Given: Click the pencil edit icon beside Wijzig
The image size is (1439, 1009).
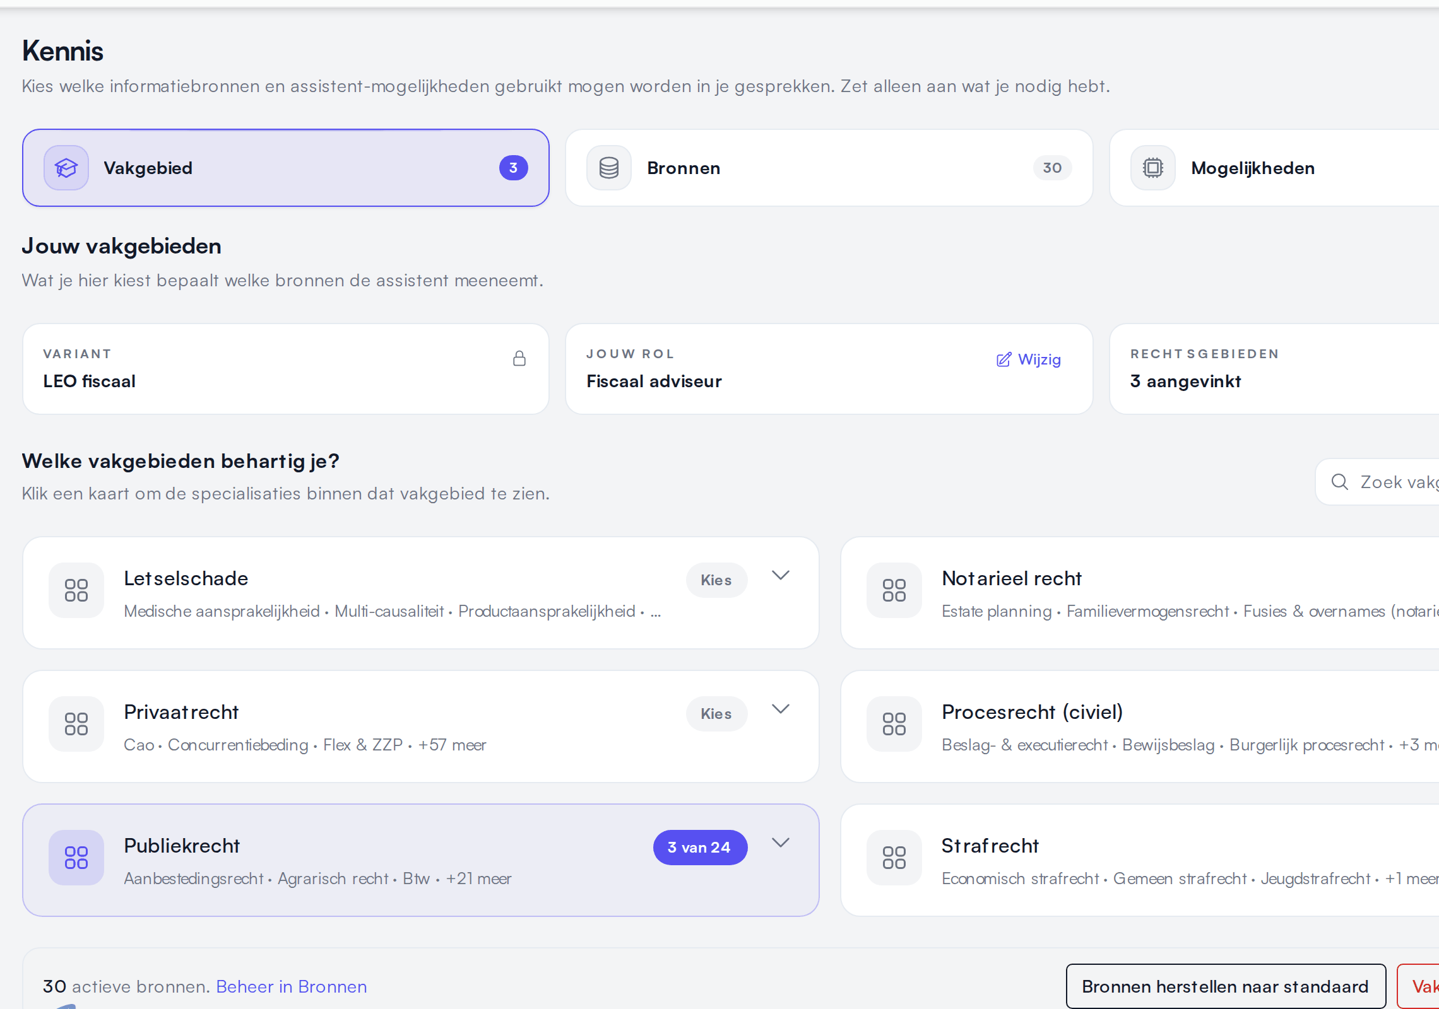Looking at the screenshot, I should (1004, 359).
